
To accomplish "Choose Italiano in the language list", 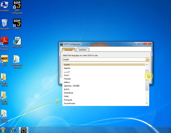I will pyautogui.click(x=104, y=82).
